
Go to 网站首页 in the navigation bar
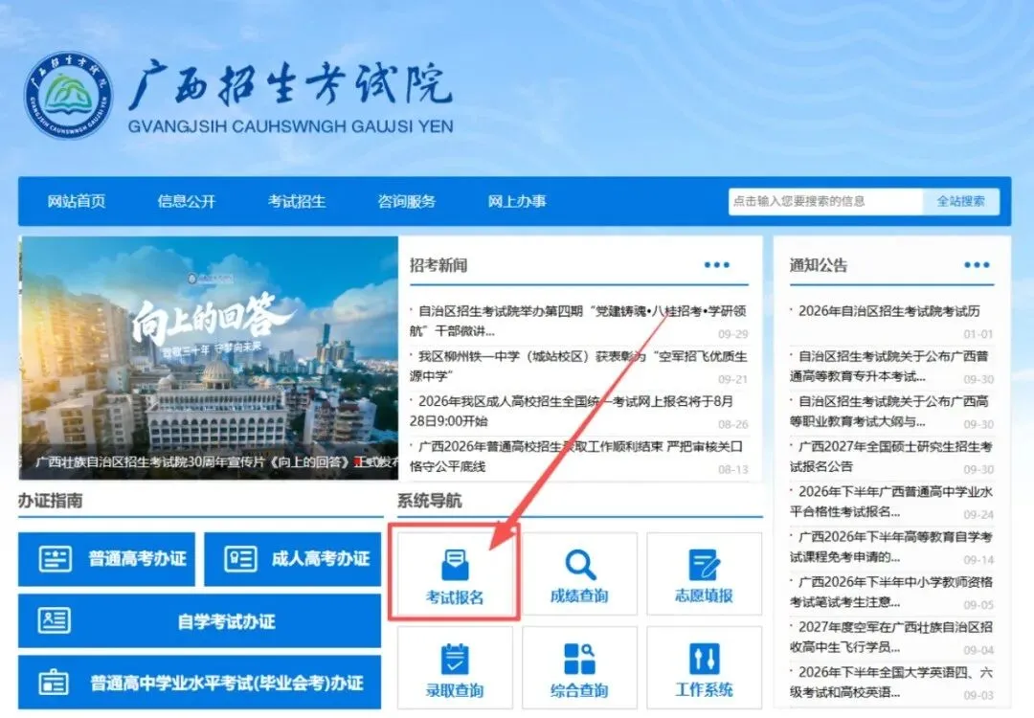pos(77,201)
